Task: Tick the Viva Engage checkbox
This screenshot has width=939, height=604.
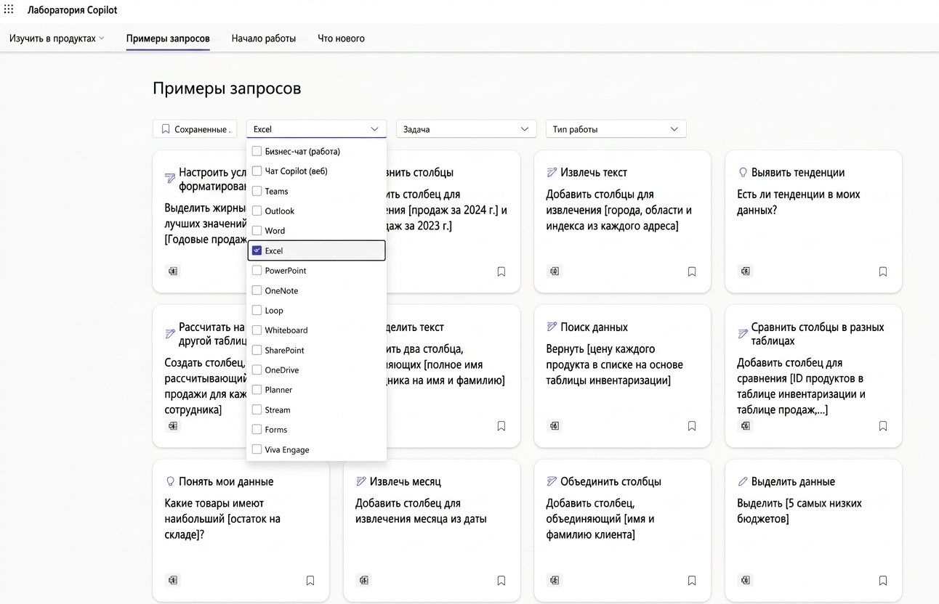Action: point(257,449)
